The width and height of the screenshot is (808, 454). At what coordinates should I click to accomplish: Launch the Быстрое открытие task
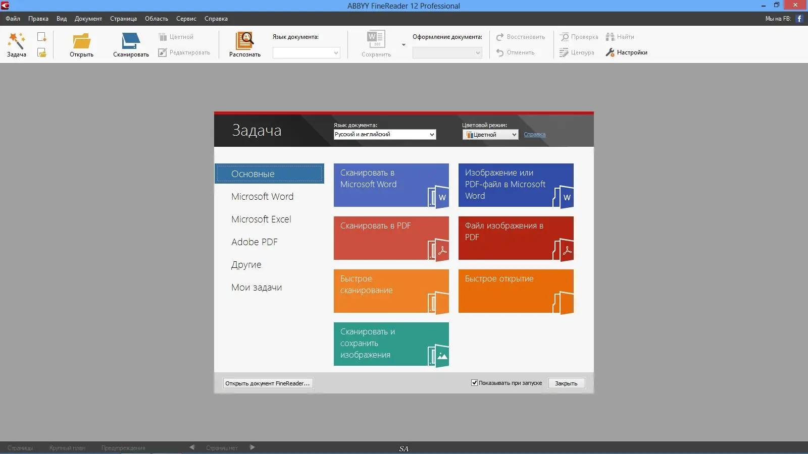[x=516, y=291]
